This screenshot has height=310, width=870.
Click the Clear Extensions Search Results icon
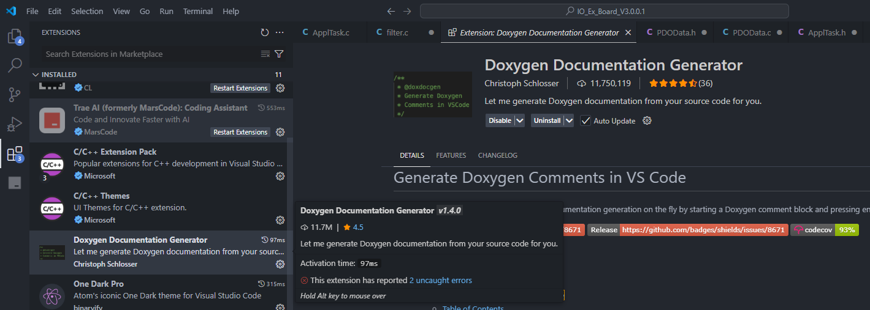pyautogui.click(x=265, y=54)
